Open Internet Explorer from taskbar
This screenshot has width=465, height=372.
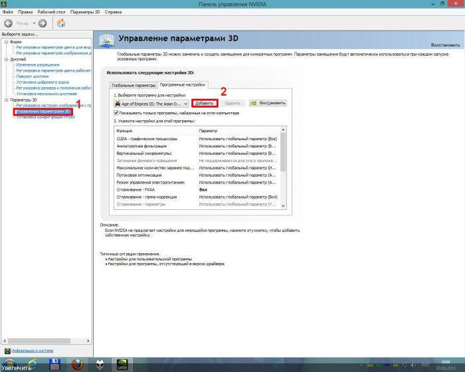(31, 365)
